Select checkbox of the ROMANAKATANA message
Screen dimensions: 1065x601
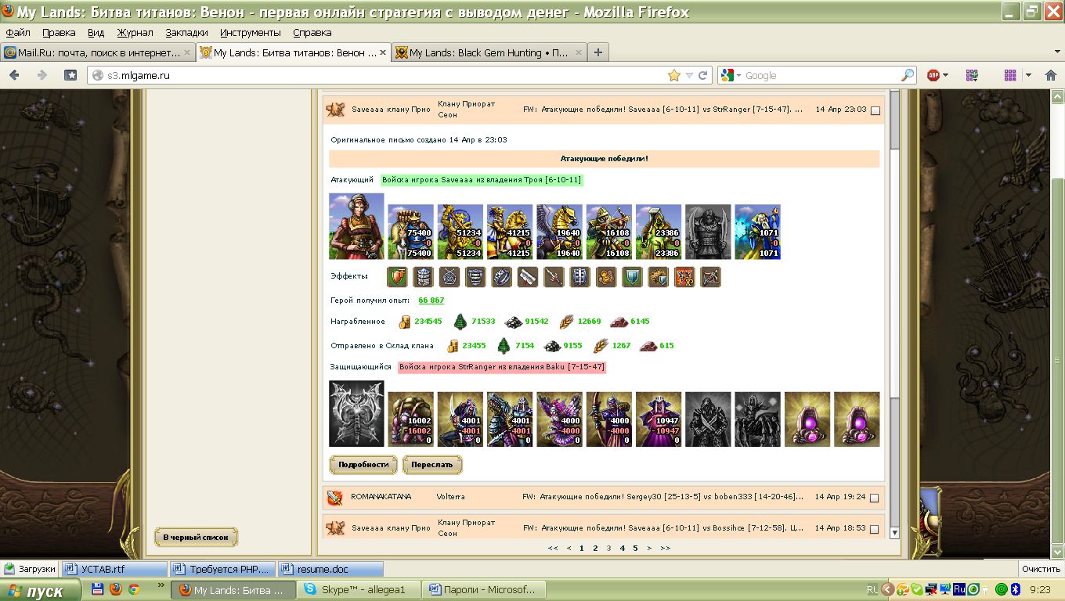pyautogui.click(x=875, y=498)
